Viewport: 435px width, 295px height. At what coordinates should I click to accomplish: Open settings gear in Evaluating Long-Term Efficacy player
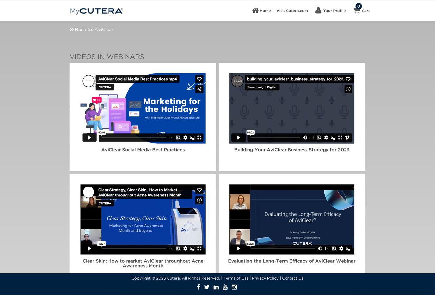[x=341, y=249]
